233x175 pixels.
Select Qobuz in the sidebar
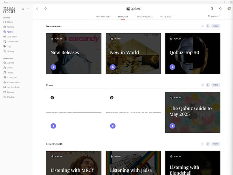click(x=8, y=32)
